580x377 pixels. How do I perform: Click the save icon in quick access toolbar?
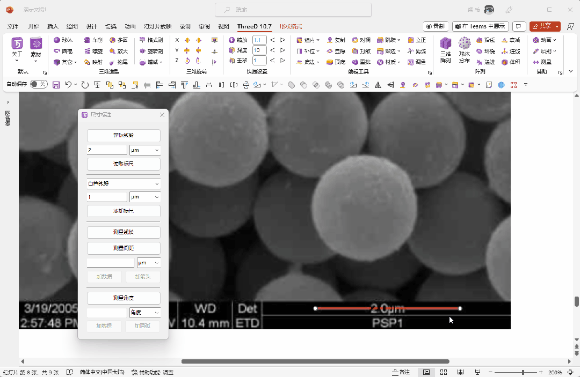point(56,85)
